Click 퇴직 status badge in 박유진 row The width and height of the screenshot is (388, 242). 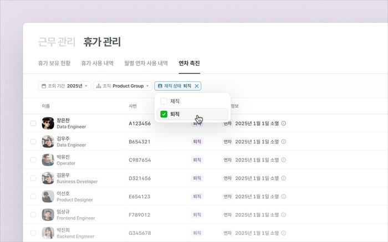tap(197, 160)
